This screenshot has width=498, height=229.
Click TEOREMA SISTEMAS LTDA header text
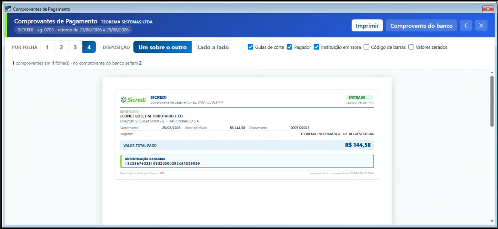(x=127, y=22)
